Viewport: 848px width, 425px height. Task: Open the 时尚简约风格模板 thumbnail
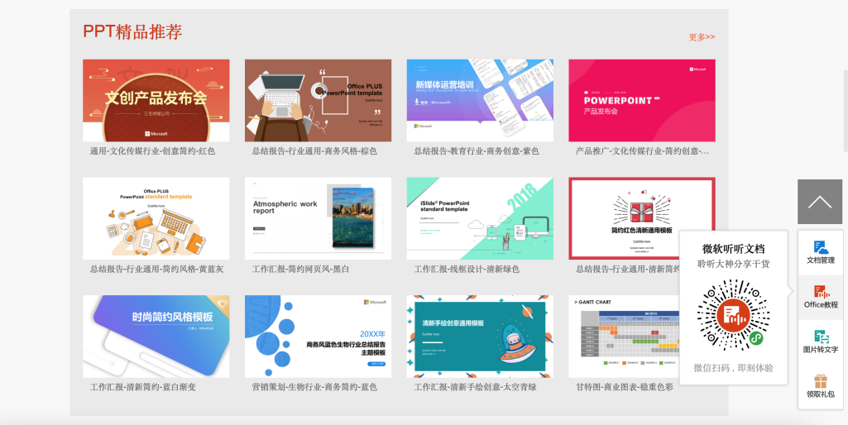(x=156, y=337)
